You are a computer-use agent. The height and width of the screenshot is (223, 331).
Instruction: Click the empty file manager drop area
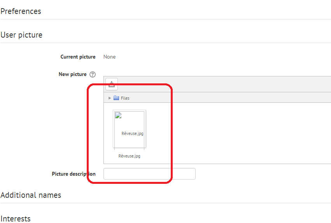click(232, 133)
